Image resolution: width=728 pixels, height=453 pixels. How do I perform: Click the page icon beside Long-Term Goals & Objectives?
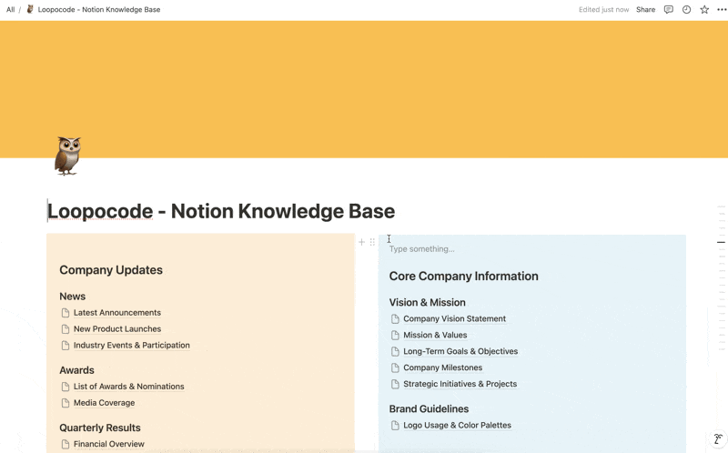(395, 351)
